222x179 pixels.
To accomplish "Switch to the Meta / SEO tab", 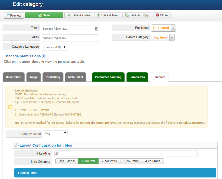I will pos(76,77).
